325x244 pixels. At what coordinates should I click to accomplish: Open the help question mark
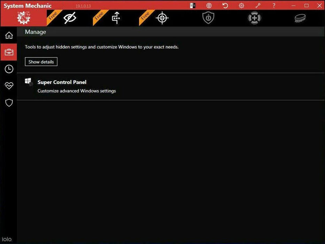click(273, 6)
